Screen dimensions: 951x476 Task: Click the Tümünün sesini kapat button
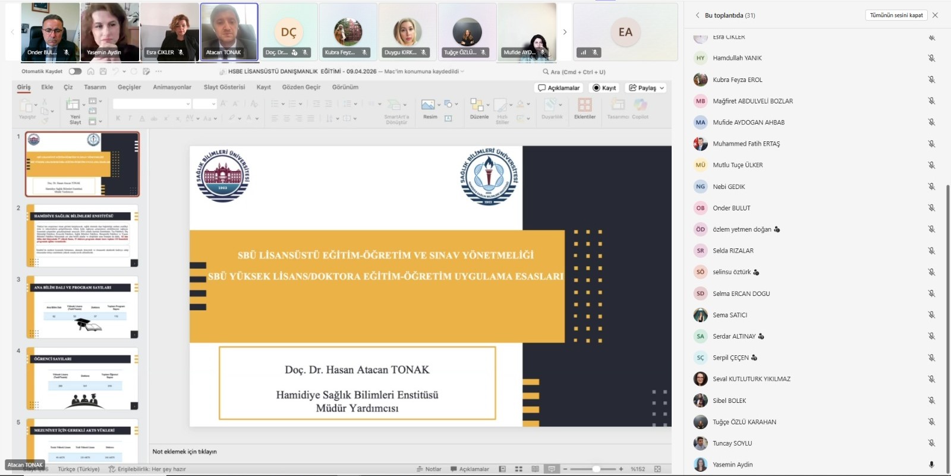(x=896, y=15)
